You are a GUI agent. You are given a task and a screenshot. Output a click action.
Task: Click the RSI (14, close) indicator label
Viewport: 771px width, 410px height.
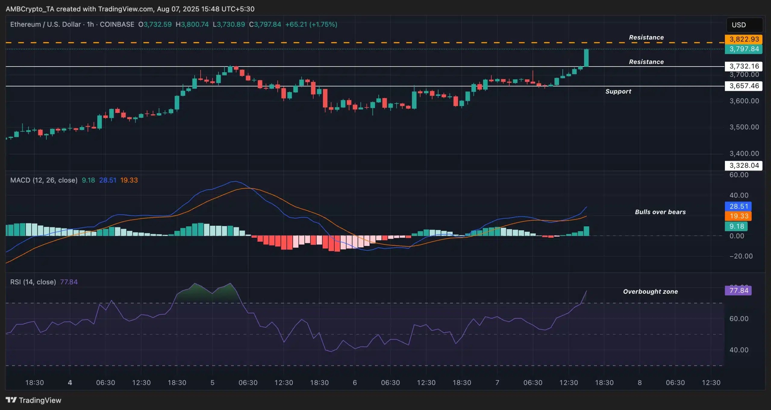[33, 282]
